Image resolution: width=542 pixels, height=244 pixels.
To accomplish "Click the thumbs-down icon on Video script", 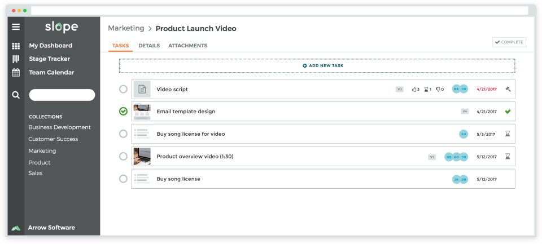I will [x=438, y=90].
